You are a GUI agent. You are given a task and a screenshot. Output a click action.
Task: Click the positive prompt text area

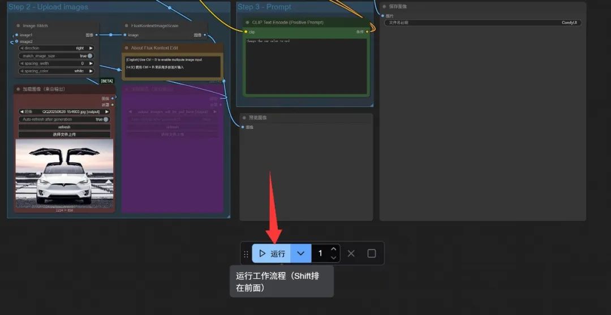(306, 65)
